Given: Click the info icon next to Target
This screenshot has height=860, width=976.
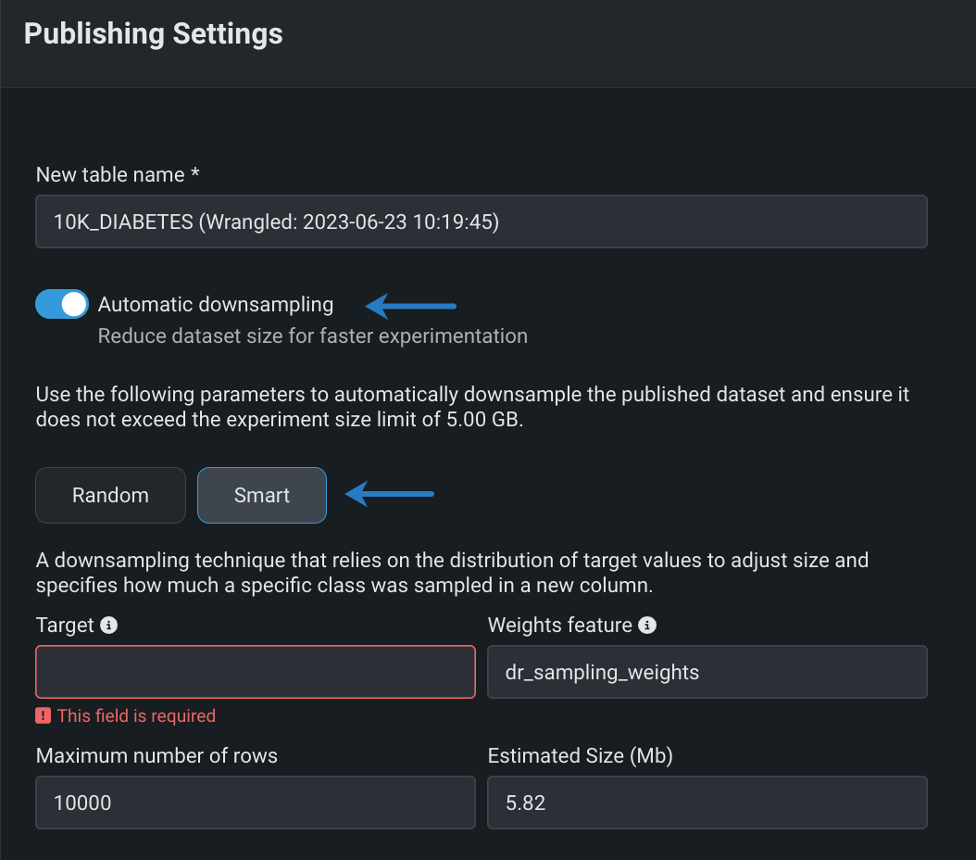Looking at the screenshot, I should click(109, 626).
